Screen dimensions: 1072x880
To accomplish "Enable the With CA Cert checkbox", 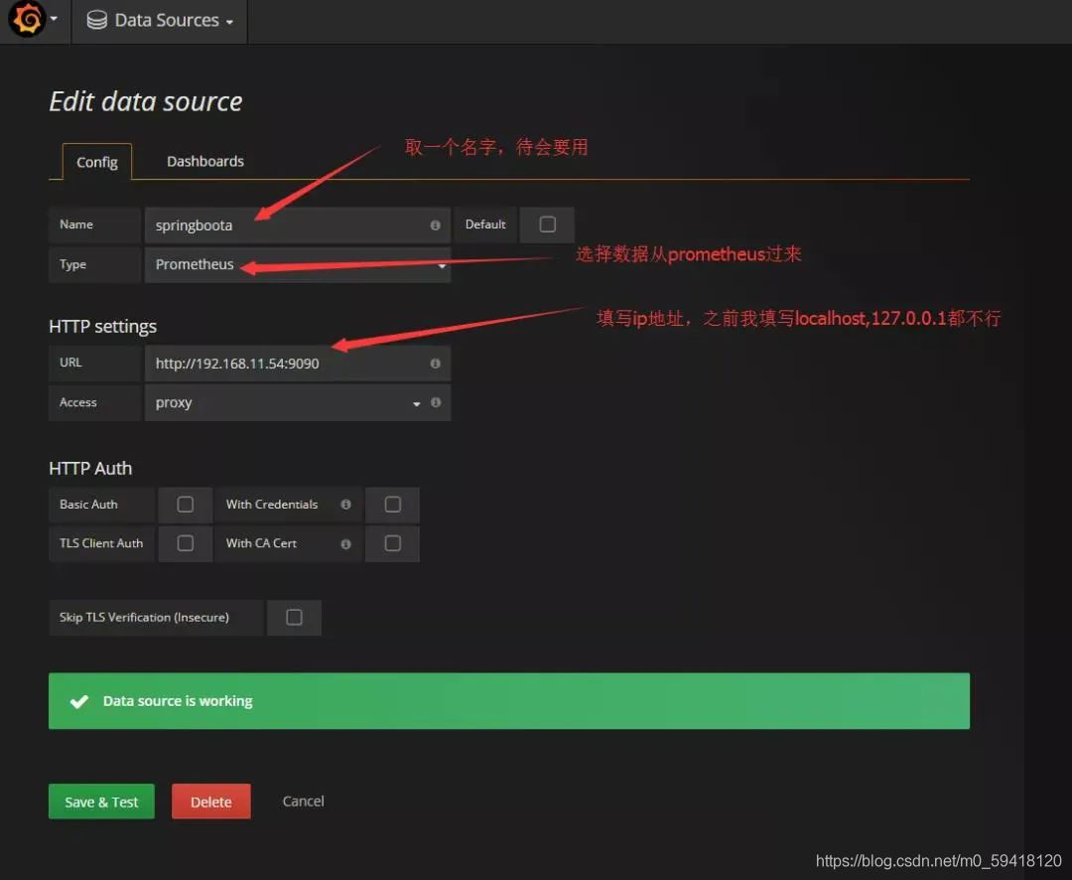I will pos(392,543).
